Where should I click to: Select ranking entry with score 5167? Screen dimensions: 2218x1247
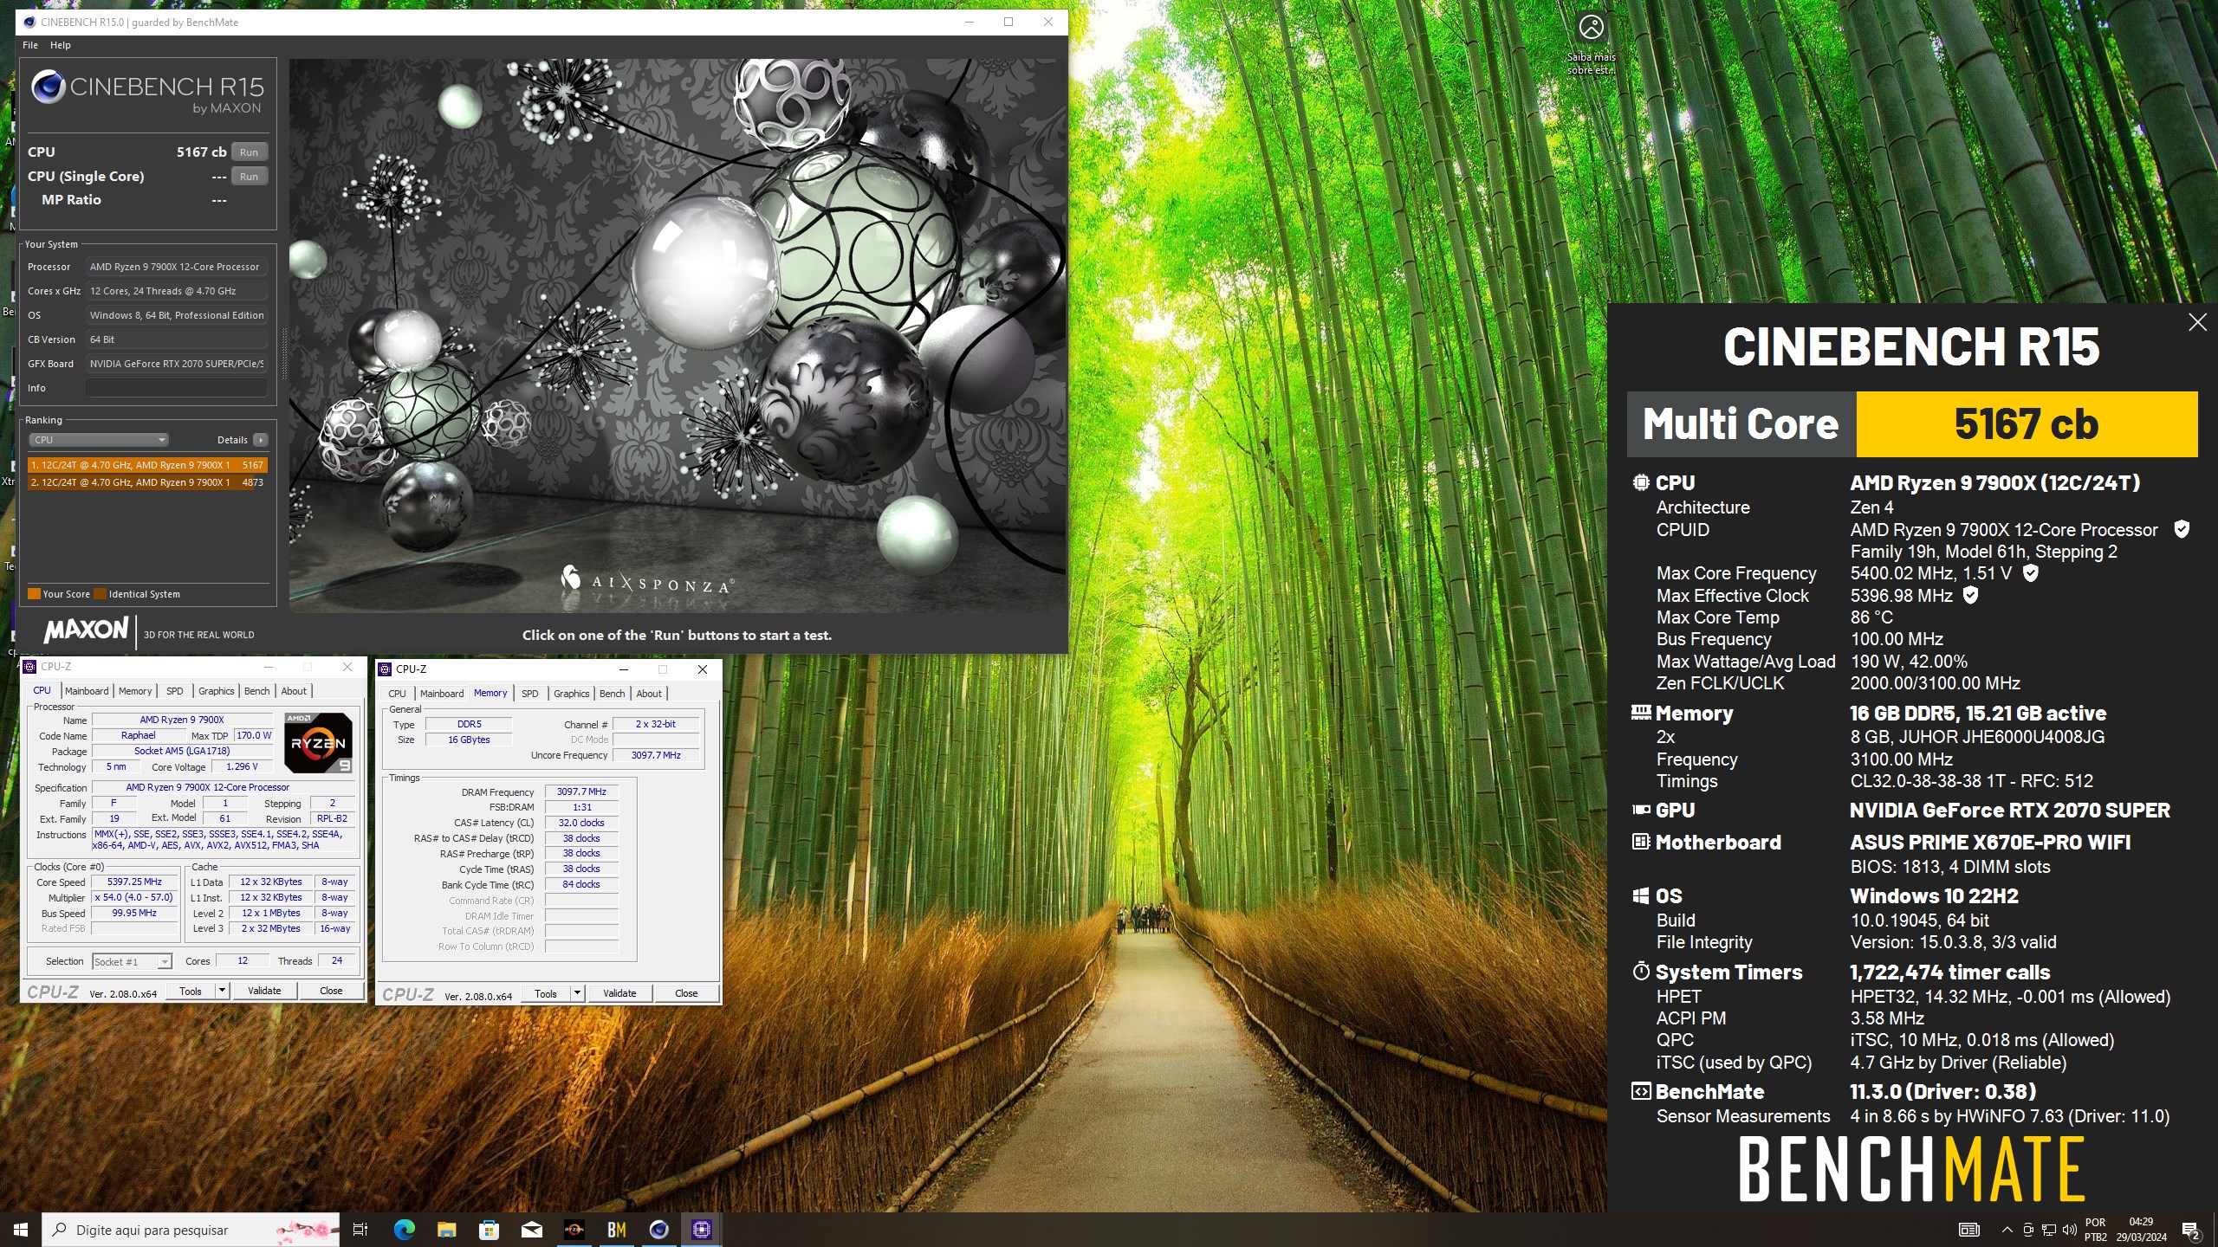147,465
